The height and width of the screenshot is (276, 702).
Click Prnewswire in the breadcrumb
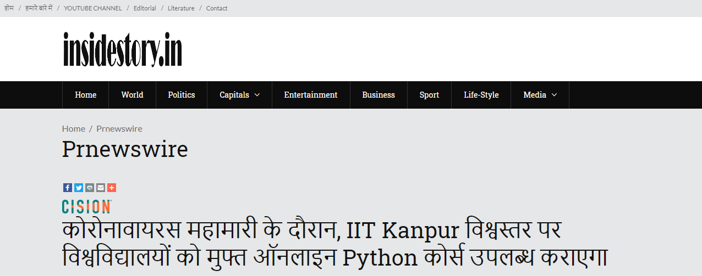click(x=119, y=128)
